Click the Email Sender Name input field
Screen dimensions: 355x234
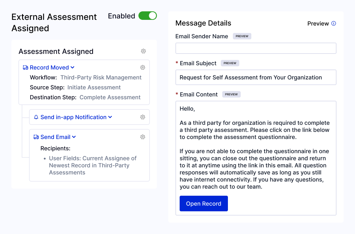click(x=256, y=48)
